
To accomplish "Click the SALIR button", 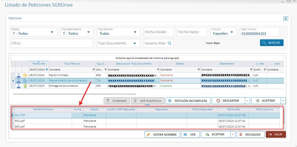I will (x=276, y=134).
